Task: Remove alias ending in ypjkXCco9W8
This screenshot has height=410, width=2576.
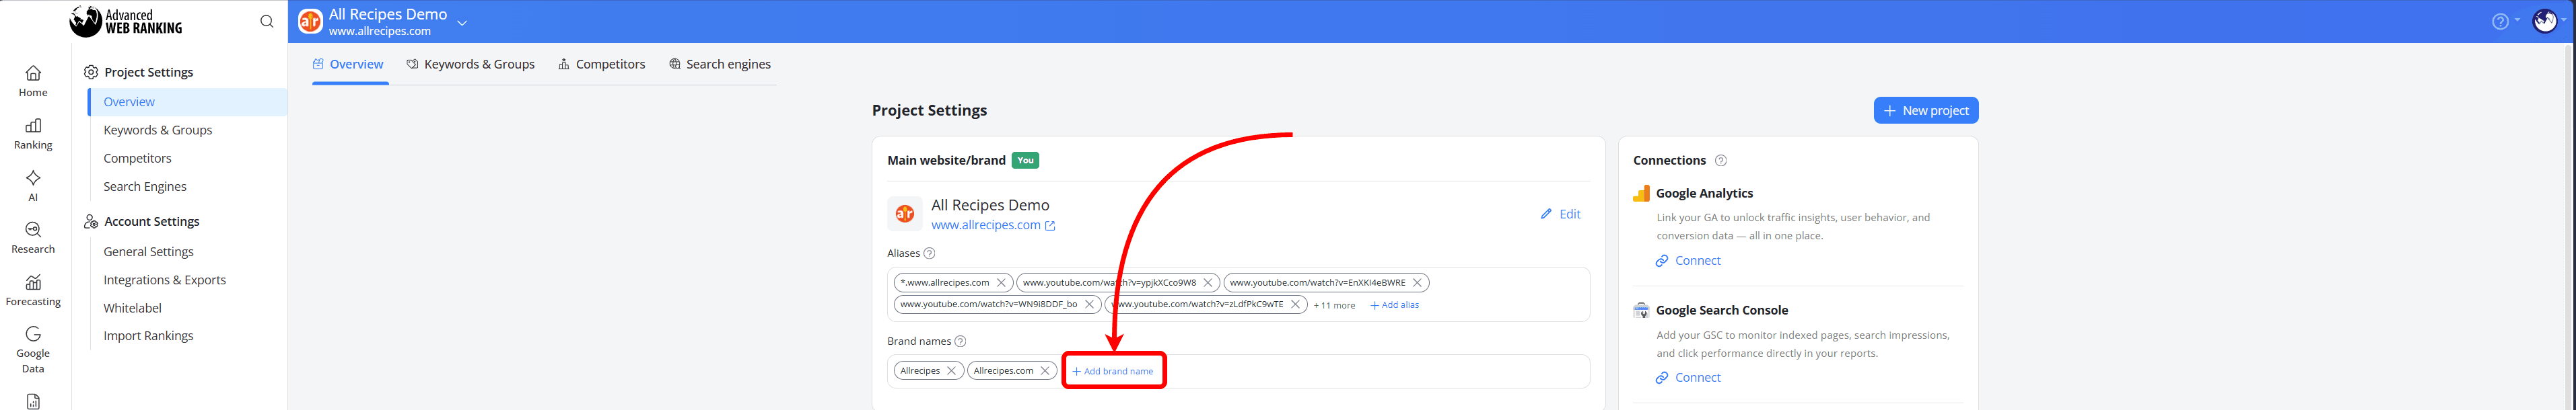Action: tap(1207, 282)
